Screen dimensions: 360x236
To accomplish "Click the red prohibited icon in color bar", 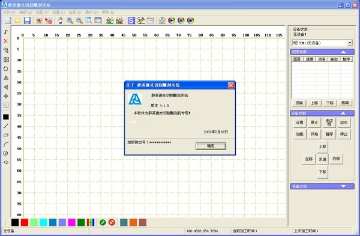I will tap(112, 222).
